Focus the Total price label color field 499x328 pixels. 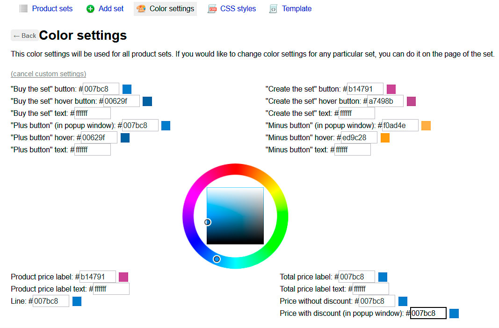(356, 277)
